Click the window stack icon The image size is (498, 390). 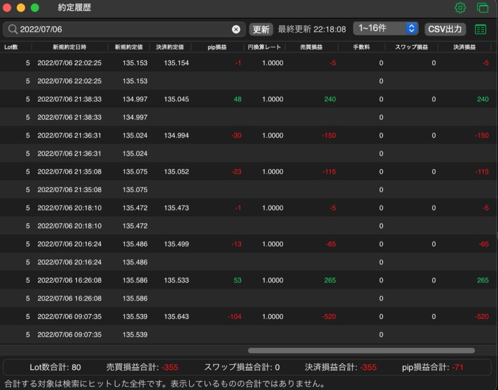[482, 8]
